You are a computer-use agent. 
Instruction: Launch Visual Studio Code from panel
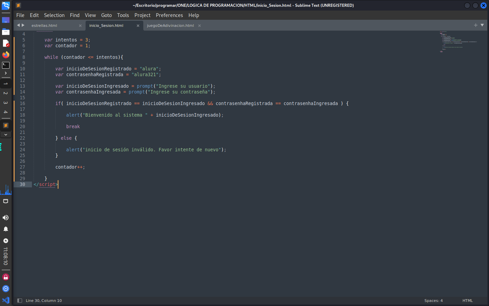click(x=6, y=300)
